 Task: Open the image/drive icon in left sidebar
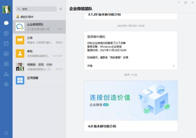(x=6, y=53)
